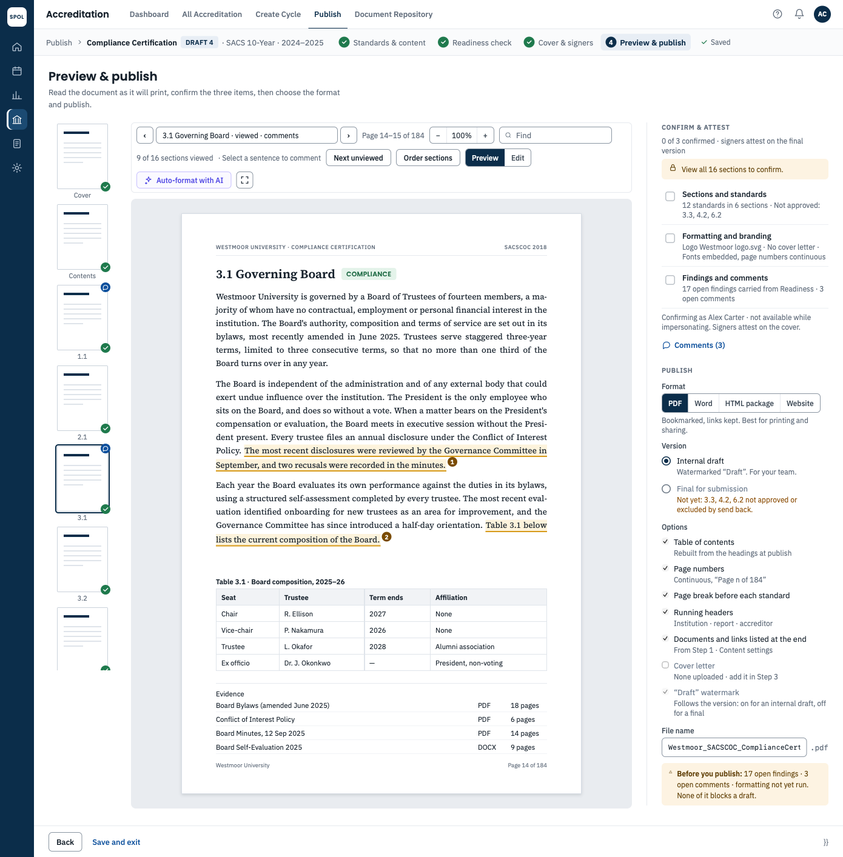Open comment marker 2 in document
Image resolution: width=843 pixels, height=857 pixels.
[x=387, y=537]
